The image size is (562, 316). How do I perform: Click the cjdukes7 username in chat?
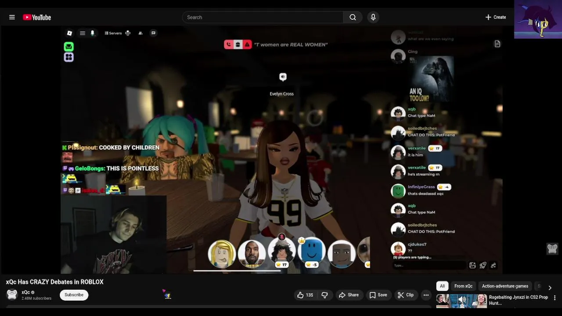tap(417, 244)
